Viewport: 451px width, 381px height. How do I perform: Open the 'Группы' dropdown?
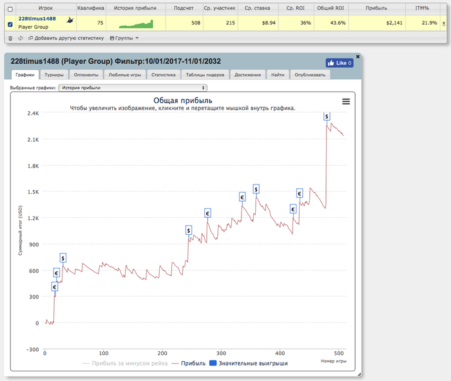[124, 38]
